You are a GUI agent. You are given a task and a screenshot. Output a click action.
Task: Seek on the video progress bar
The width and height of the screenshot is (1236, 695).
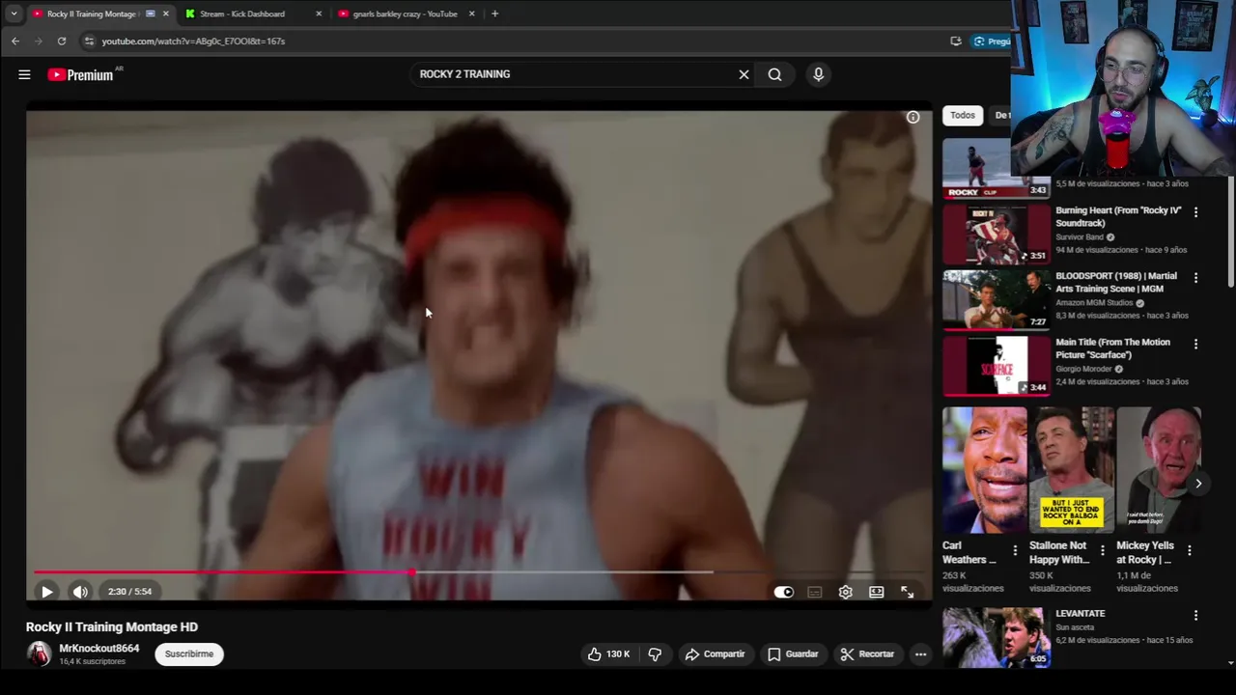coord(480,572)
